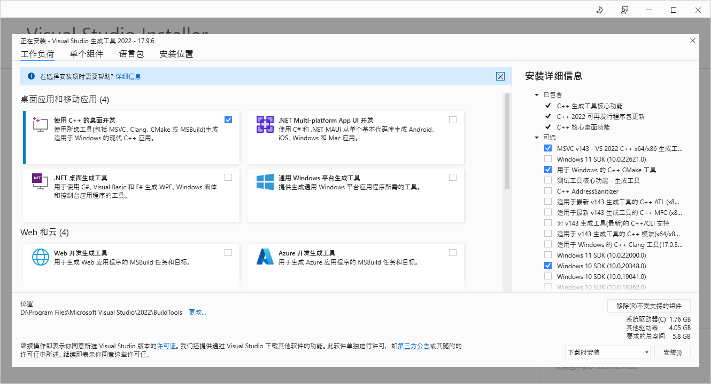Image resolution: width=711 pixels, height=384 pixels.
Task: Click the .NET Multi-platform App UI icon
Action: coord(265,124)
